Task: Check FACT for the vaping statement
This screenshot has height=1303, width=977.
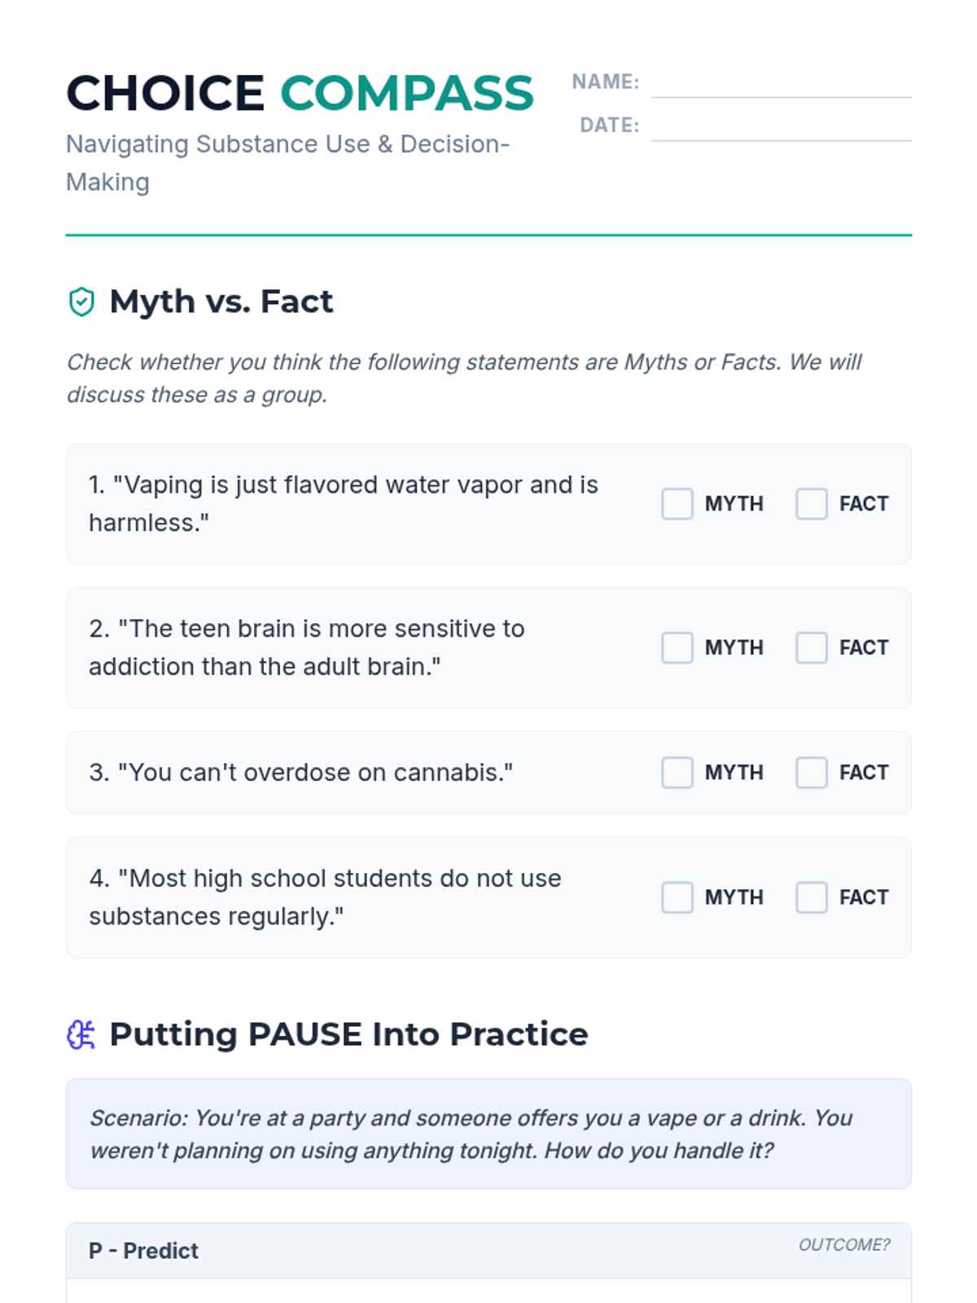Action: [x=811, y=504]
